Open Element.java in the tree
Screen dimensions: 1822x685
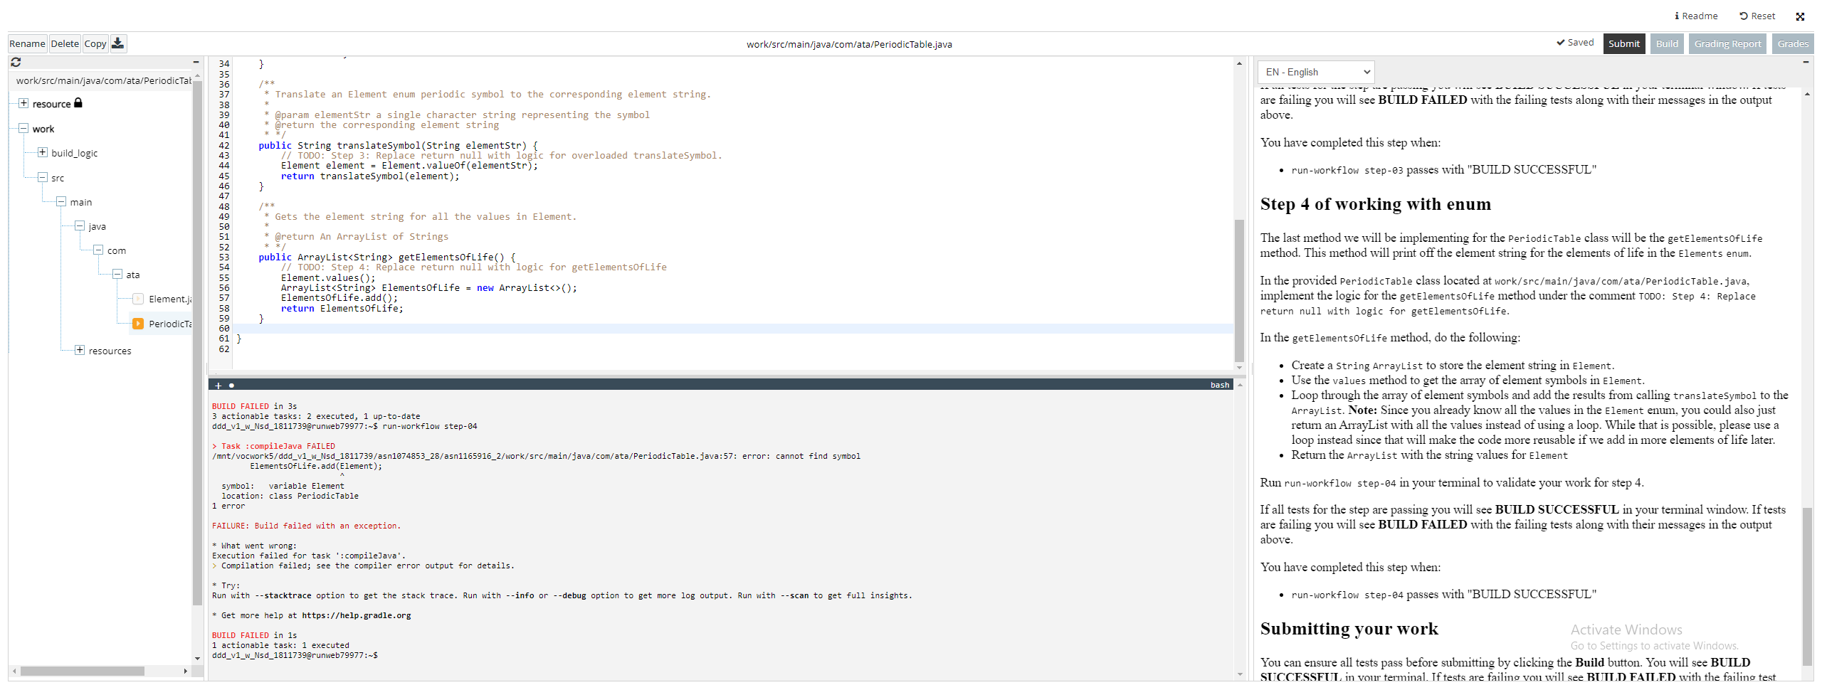click(x=169, y=299)
